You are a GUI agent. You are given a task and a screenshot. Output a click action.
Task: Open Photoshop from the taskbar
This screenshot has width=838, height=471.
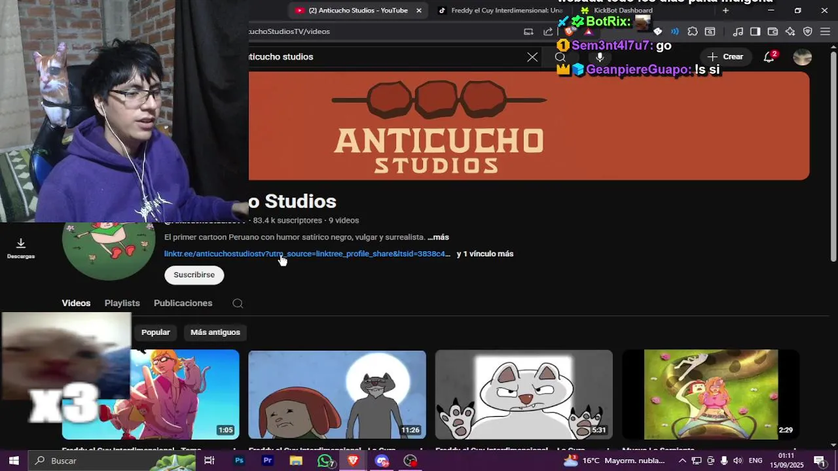tap(239, 461)
